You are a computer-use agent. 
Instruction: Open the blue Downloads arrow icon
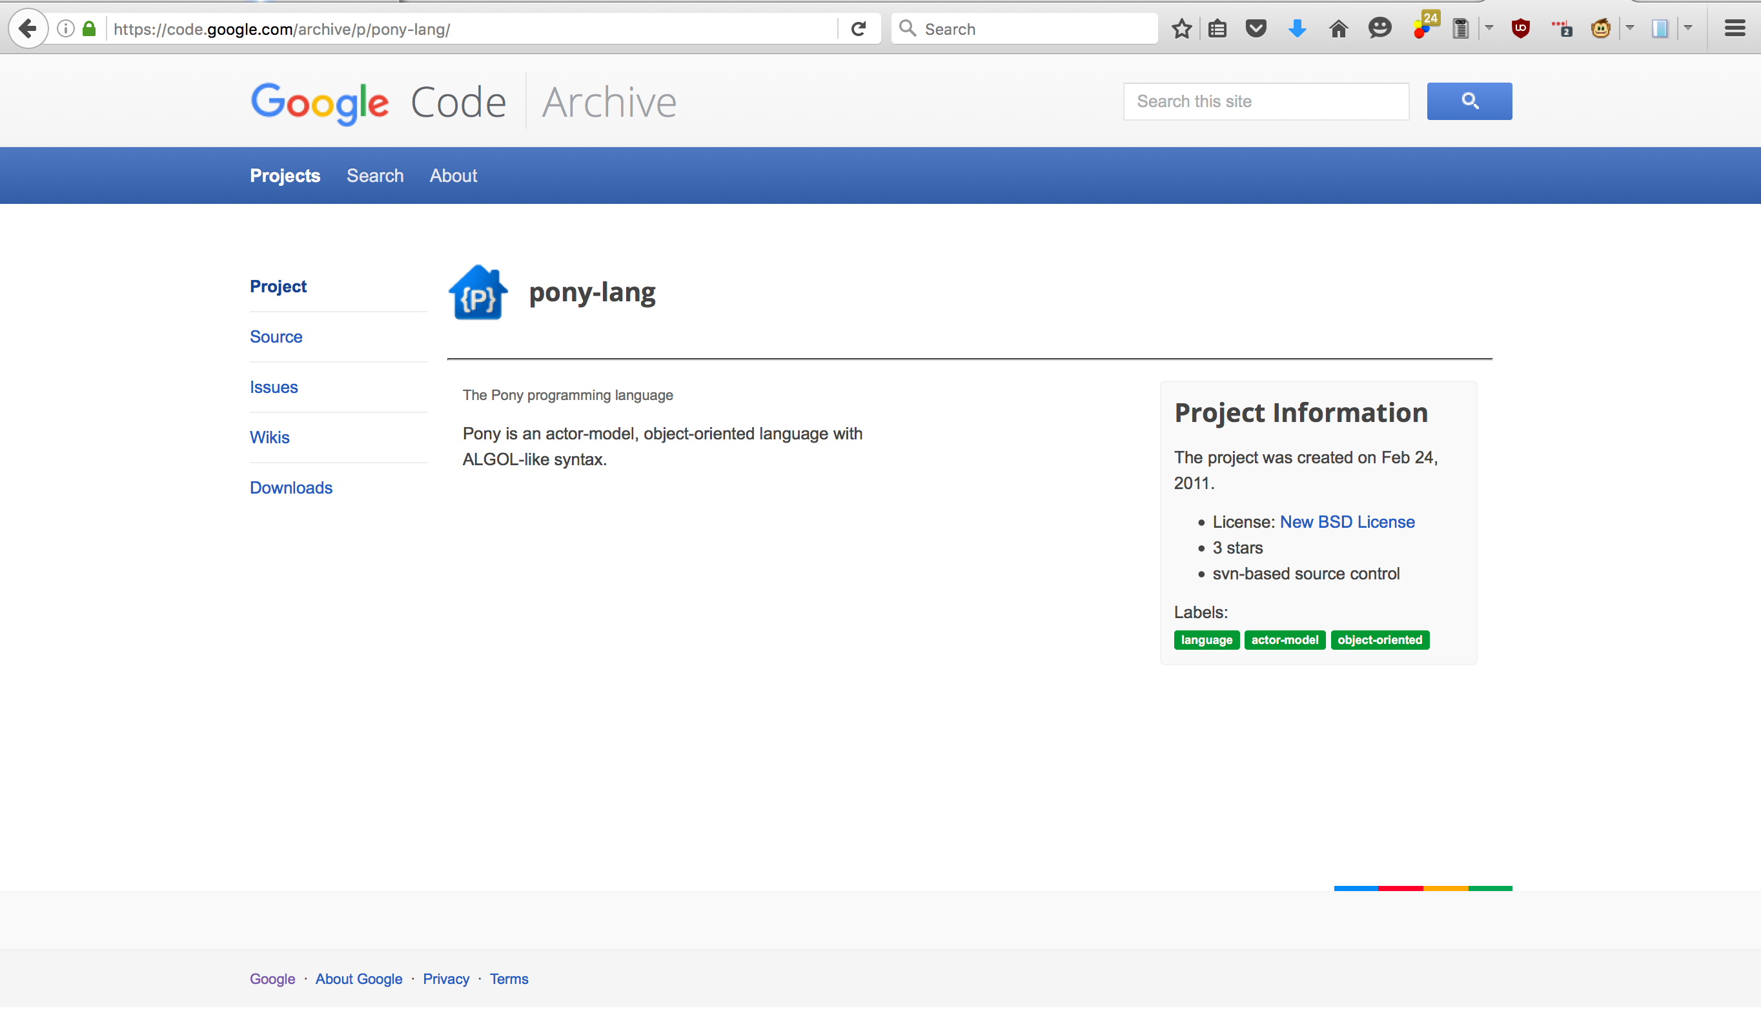click(1297, 28)
